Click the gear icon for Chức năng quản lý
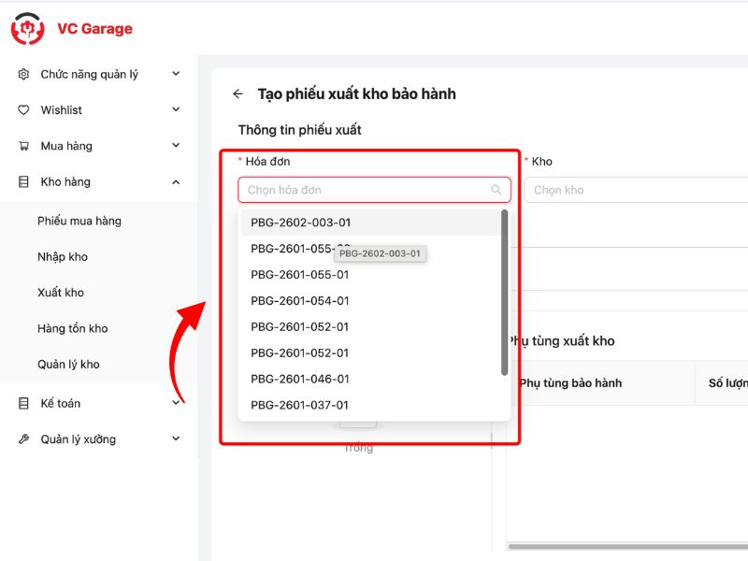Viewport: 748px width, 561px height. point(23,74)
